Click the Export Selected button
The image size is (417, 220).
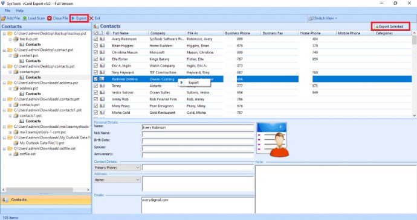390,27
